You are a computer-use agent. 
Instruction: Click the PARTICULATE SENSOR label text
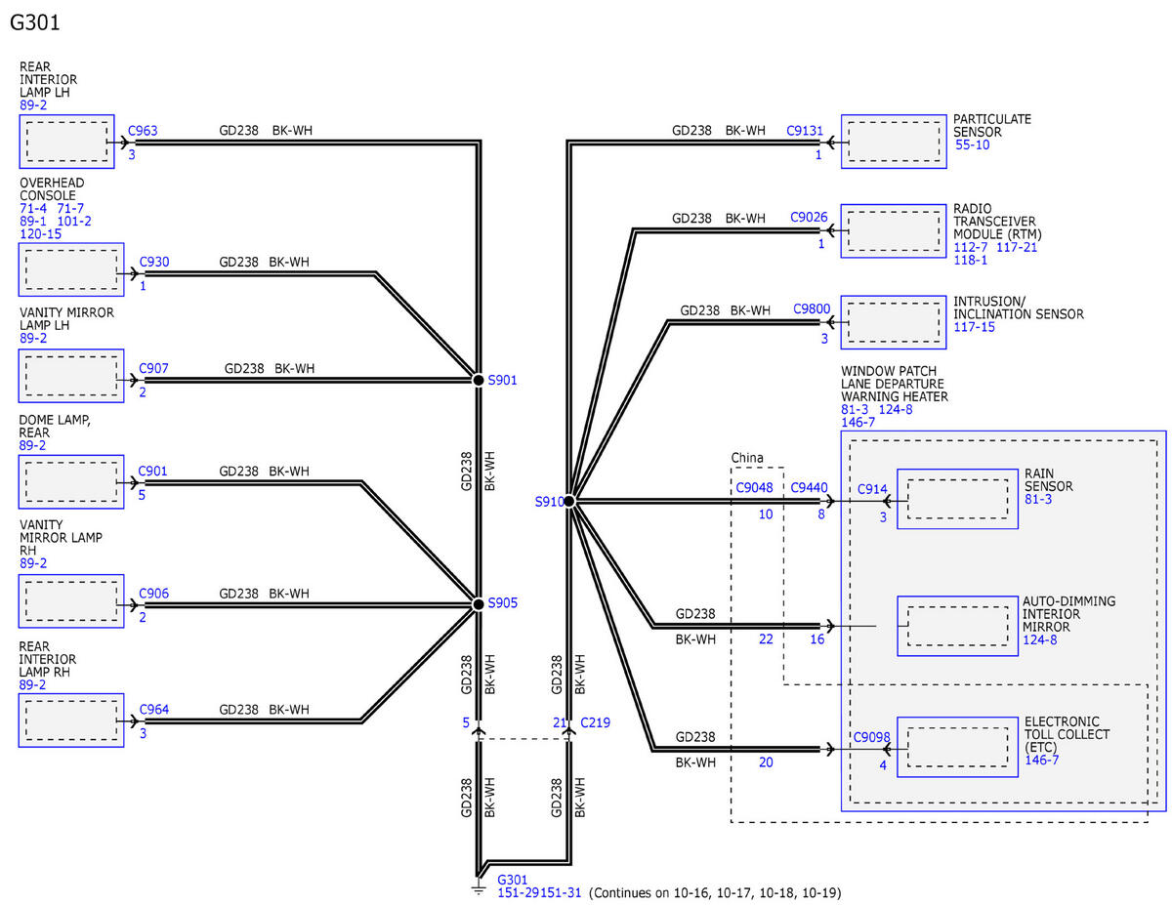pos(992,125)
